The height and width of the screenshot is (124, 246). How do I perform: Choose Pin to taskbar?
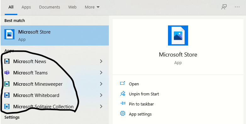tap(141, 104)
